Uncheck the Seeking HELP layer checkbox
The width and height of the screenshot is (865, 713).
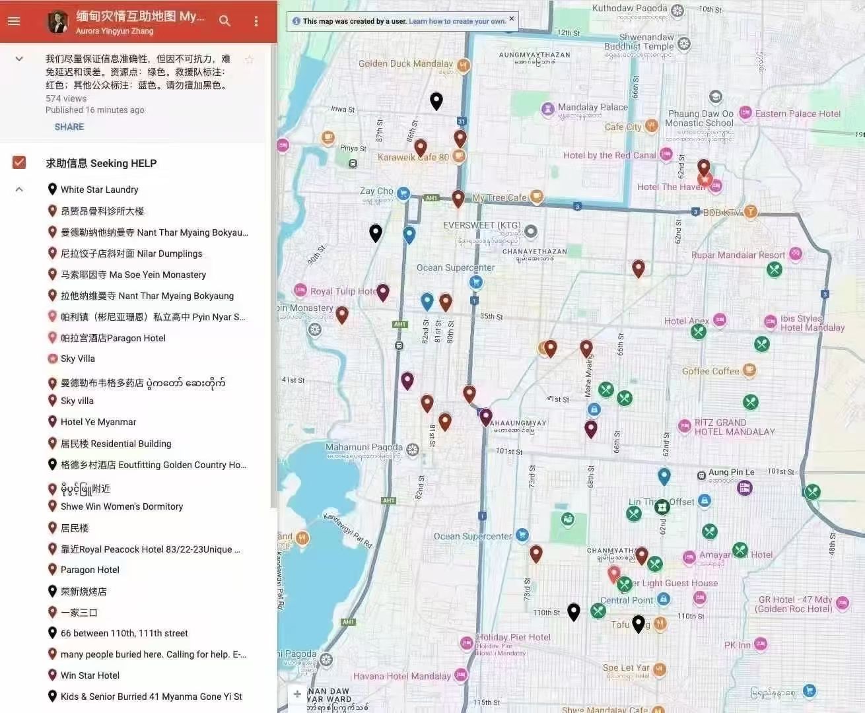19,162
